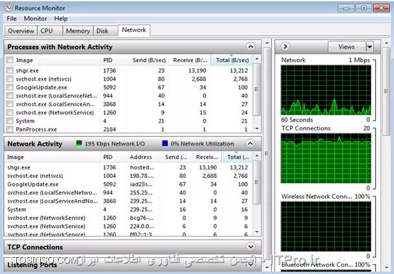
Task: Click processes list scroll up arrow
Action: coord(257,59)
